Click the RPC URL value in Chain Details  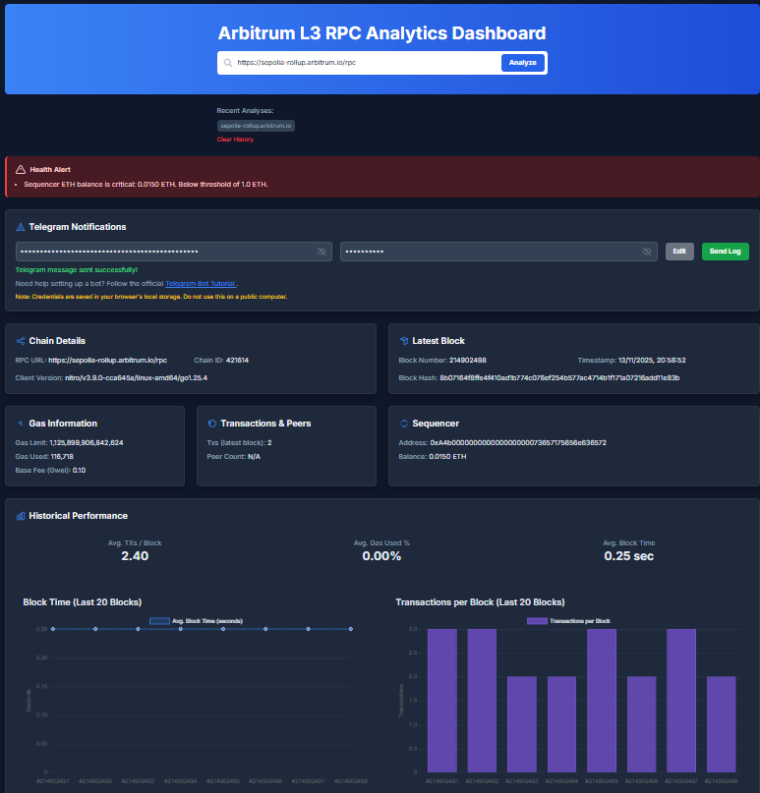click(x=107, y=360)
